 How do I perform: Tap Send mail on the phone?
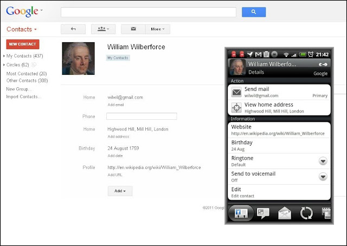(279, 92)
